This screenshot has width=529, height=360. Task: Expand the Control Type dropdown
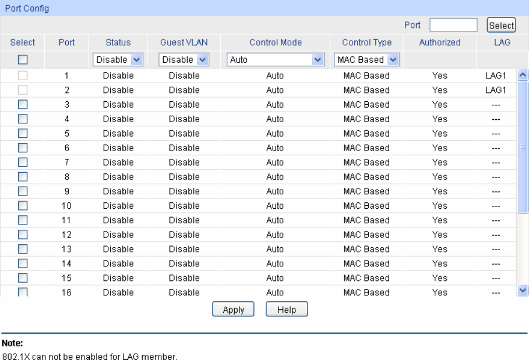tap(367, 59)
